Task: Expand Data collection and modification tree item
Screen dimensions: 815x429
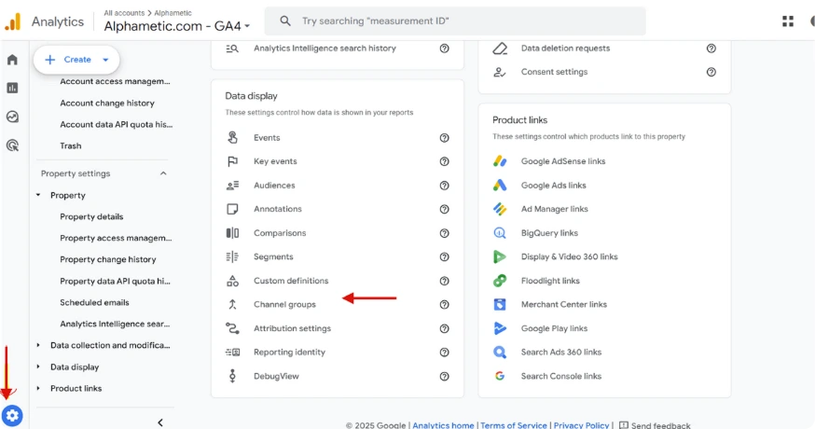Action: (38, 345)
